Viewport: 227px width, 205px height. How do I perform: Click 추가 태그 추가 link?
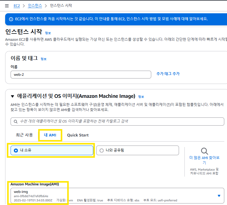tap(168, 74)
